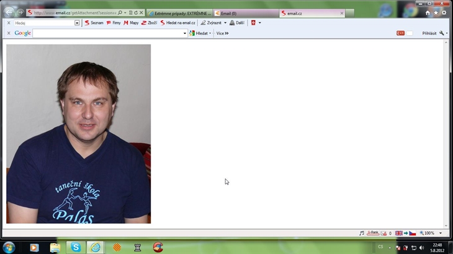Close the email.cz tab
This screenshot has width=453, height=254.
point(342,13)
